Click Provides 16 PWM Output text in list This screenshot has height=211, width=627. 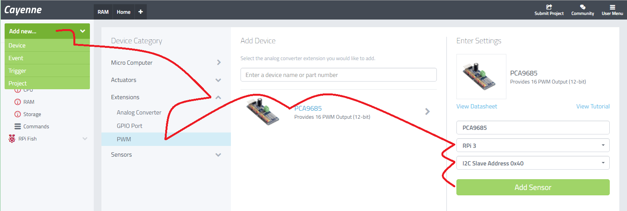[x=332, y=117]
